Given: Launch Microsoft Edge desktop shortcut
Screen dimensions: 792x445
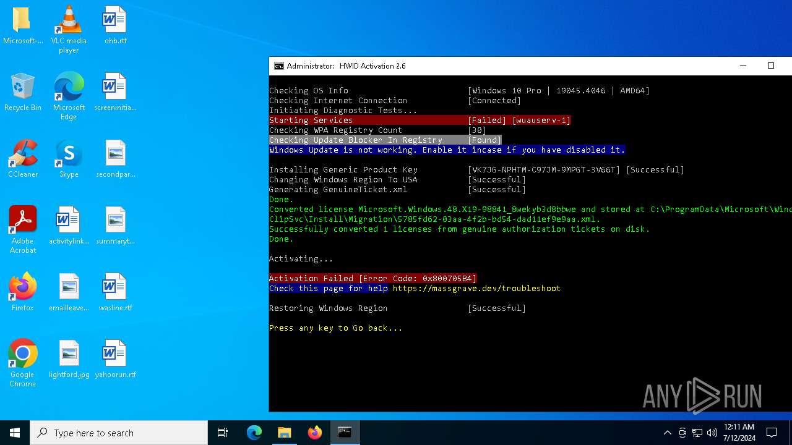Looking at the screenshot, I should pos(69,96).
